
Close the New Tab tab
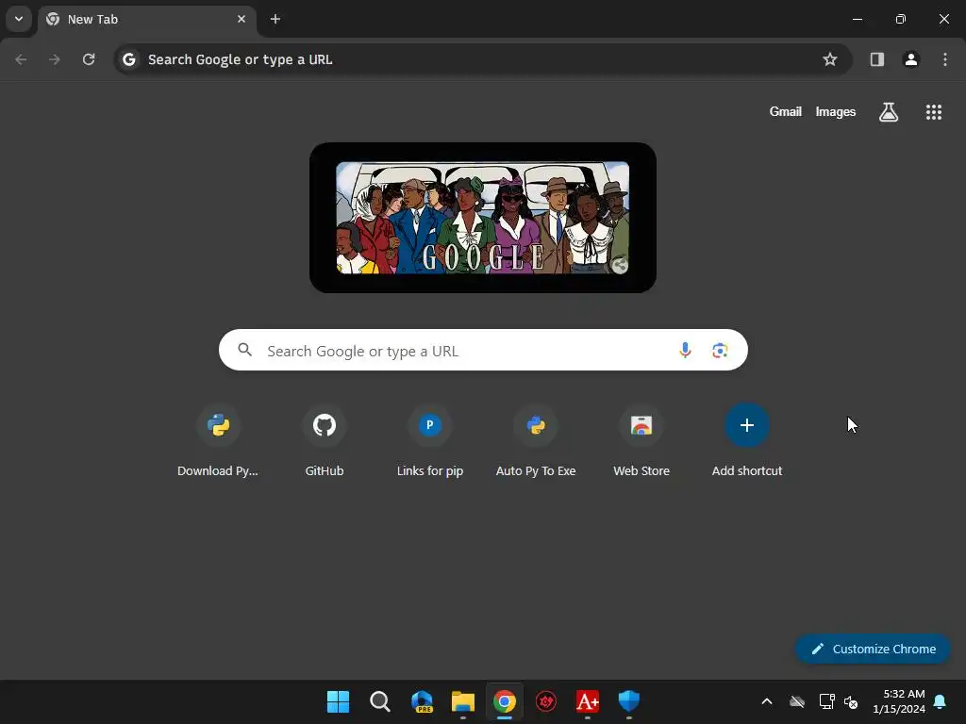click(241, 19)
